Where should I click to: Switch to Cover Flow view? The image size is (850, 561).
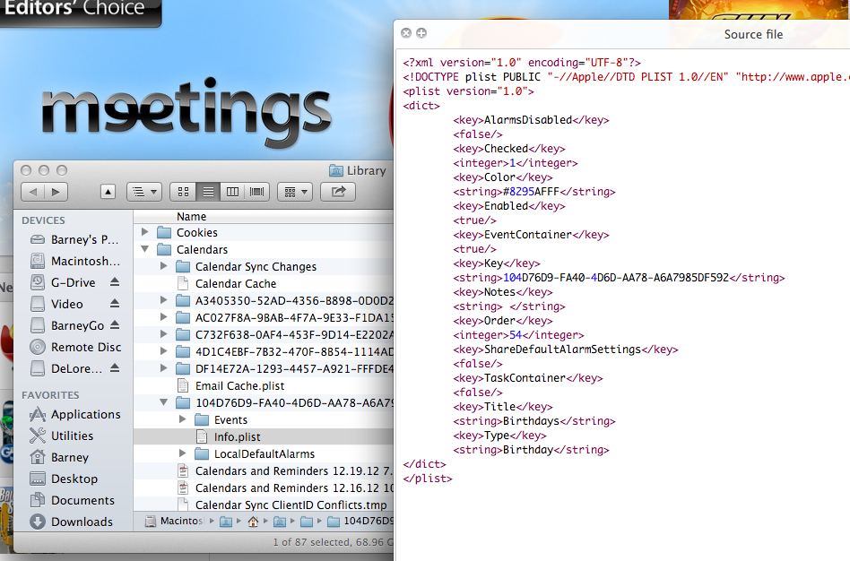[x=256, y=192]
